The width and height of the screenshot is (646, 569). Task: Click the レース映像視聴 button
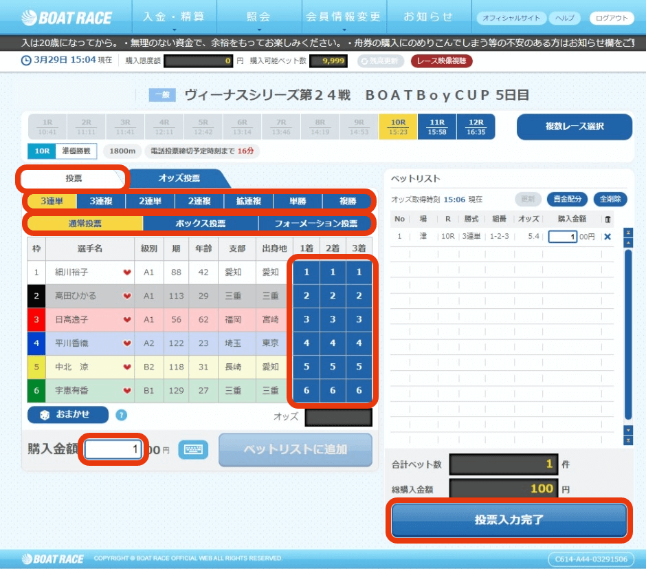(x=442, y=61)
